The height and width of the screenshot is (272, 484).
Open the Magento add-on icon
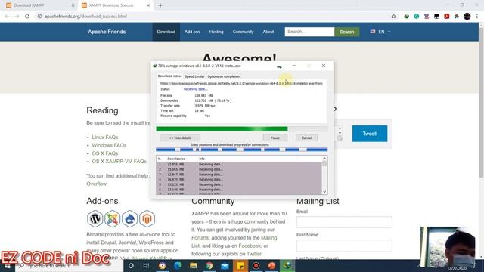[x=147, y=218]
